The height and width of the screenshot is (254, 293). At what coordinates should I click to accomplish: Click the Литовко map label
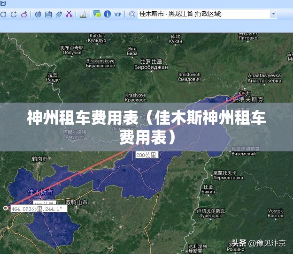[248, 38]
